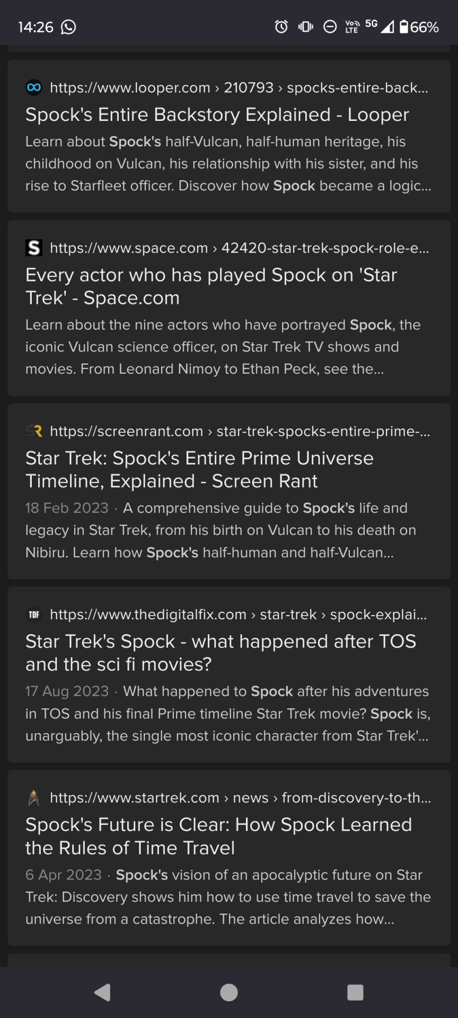This screenshot has height=1018, width=458.
Task: Tap the startrek.com news URL breadcrumb
Action: click(240, 797)
